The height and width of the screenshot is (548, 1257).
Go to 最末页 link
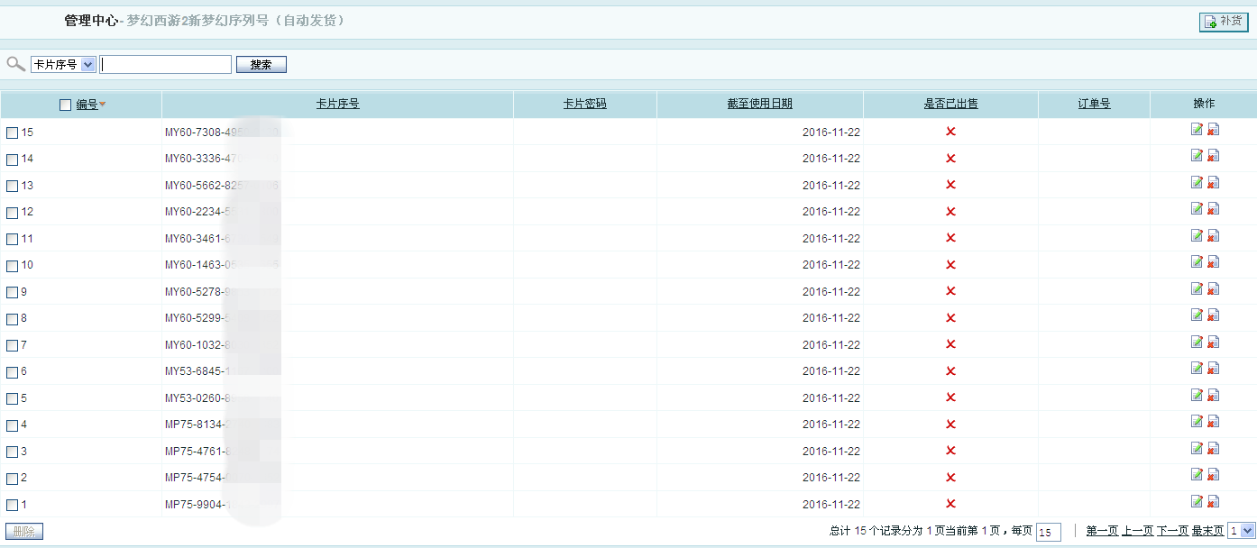point(1207,531)
